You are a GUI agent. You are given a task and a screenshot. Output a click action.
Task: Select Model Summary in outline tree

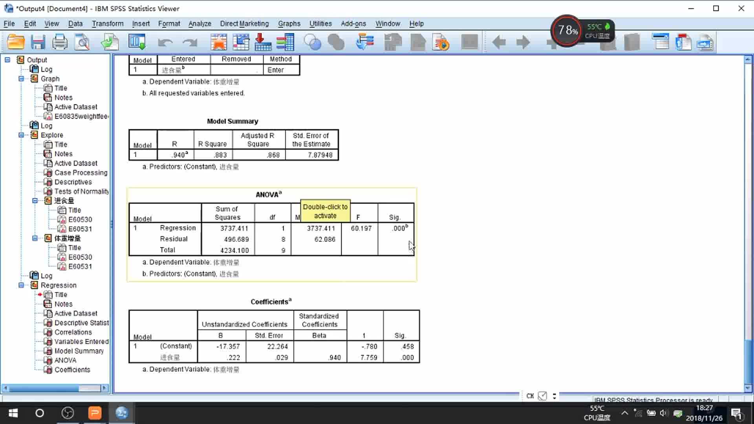coord(79,351)
